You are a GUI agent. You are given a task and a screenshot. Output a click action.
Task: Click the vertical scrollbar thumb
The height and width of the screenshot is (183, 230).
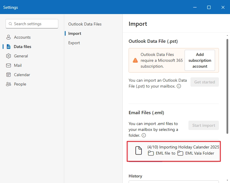pos(227,86)
